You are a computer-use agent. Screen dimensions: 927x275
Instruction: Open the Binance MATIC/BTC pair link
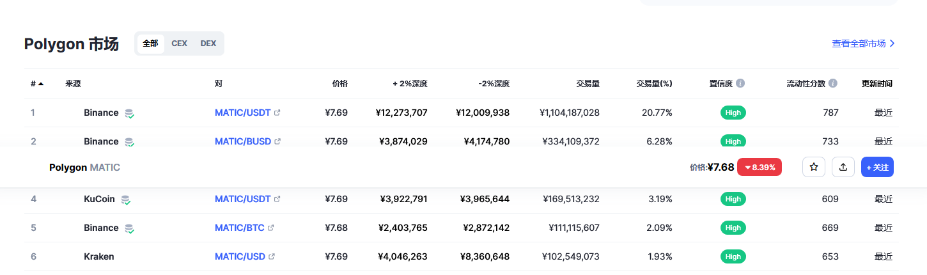pos(239,228)
